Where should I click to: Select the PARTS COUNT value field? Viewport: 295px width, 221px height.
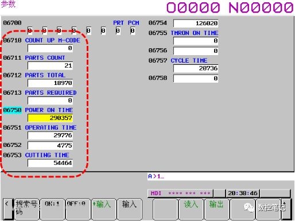click(x=50, y=65)
